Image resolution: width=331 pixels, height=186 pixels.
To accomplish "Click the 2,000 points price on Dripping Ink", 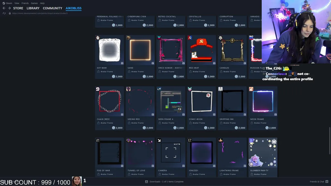I will click(240, 128).
